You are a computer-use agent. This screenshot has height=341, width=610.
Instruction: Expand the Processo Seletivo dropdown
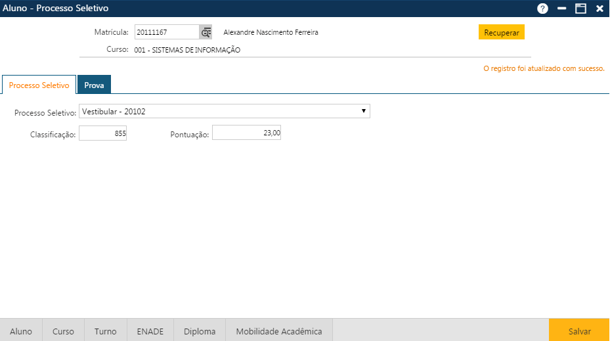click(x=224, y=112)
